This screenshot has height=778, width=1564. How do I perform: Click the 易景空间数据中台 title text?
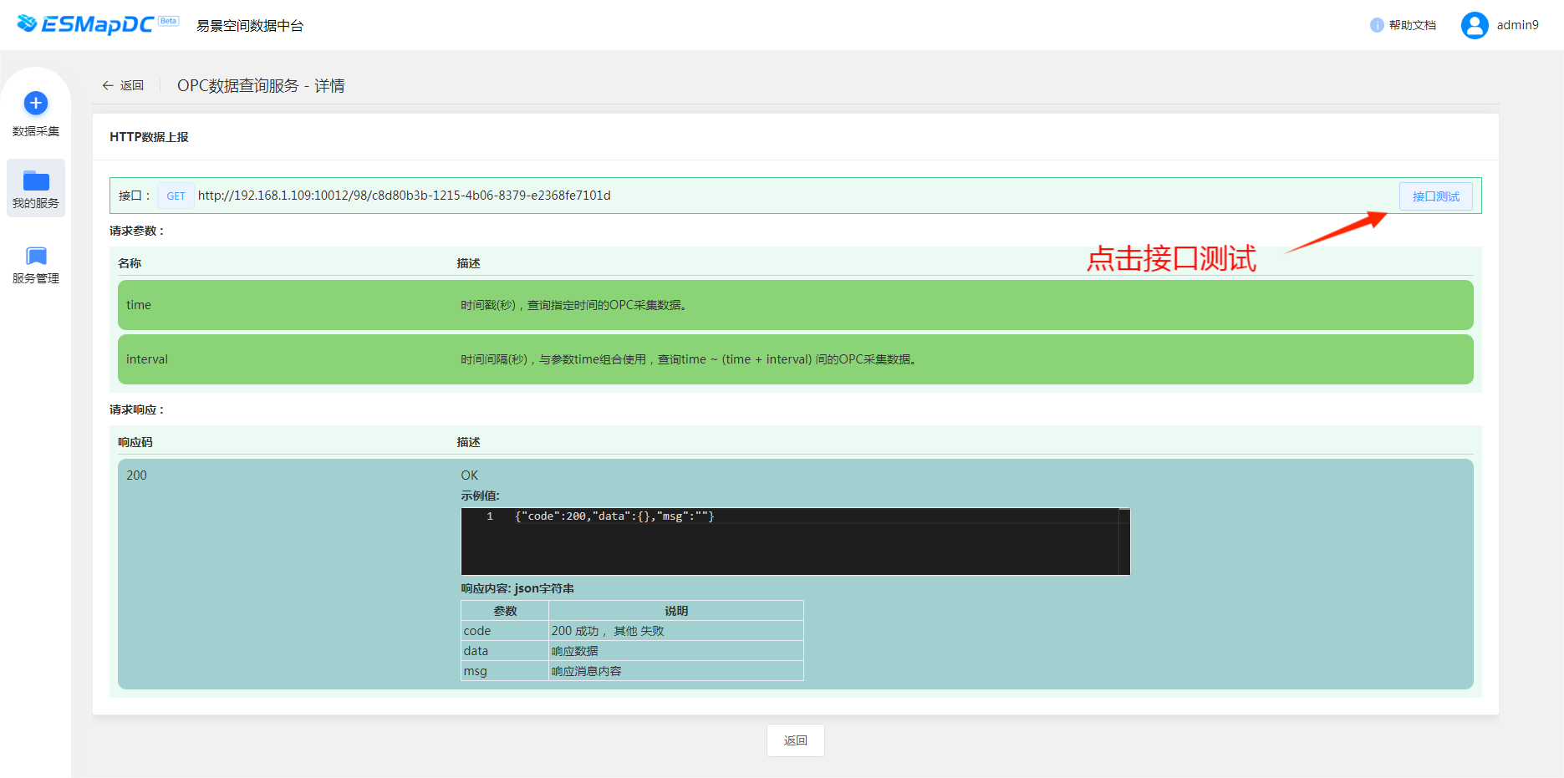coord(250,26)
